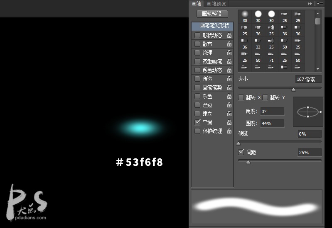This screenshot has width=332, height=228.
Task: Enable the 传递 checkbox
Action: click(x=197, y=79)
